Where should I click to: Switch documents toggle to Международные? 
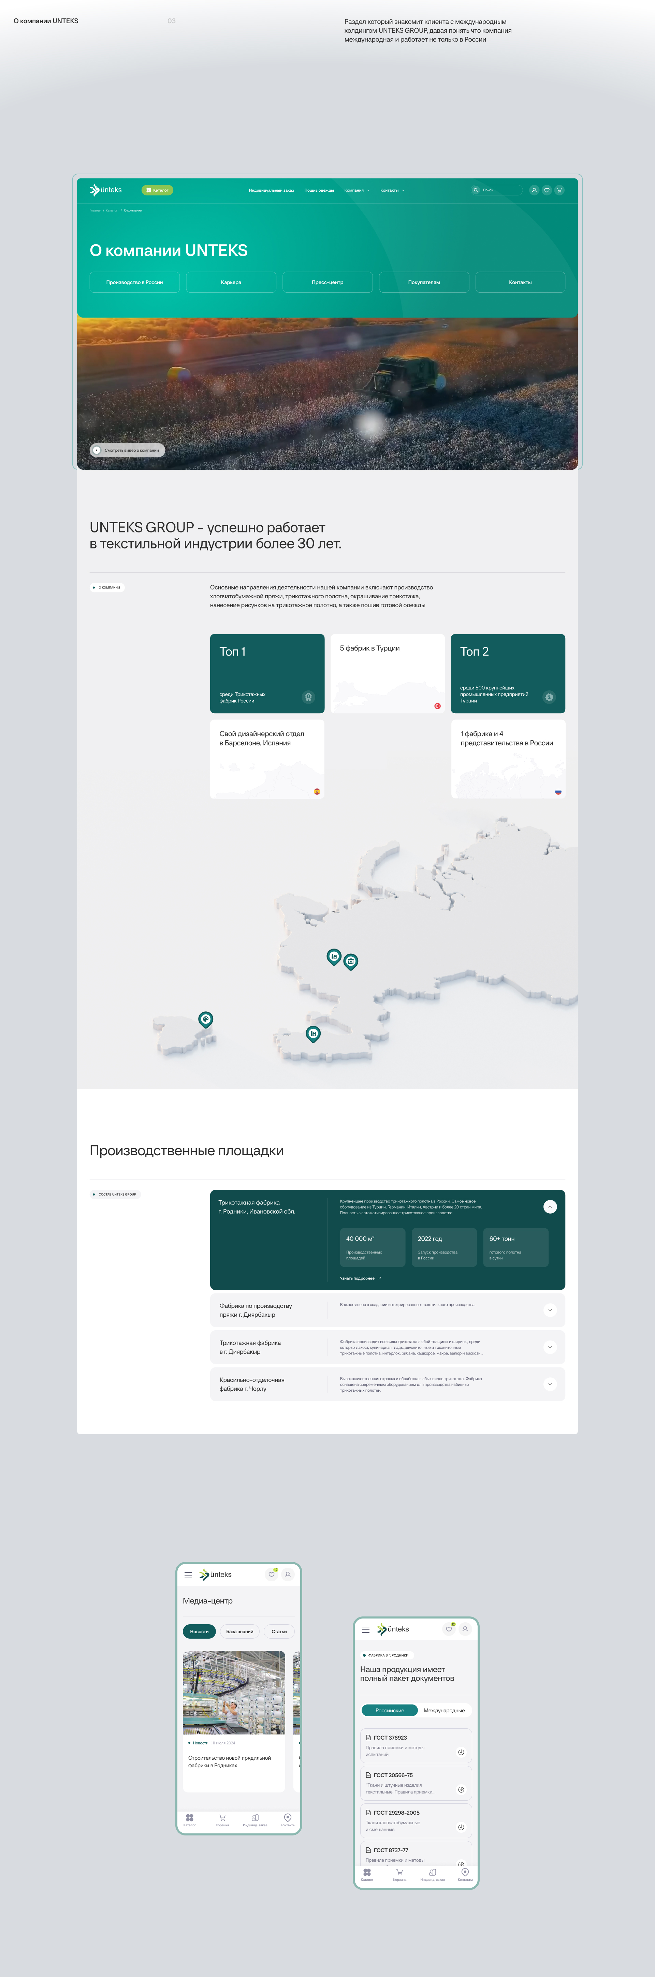pos(444,1710)
